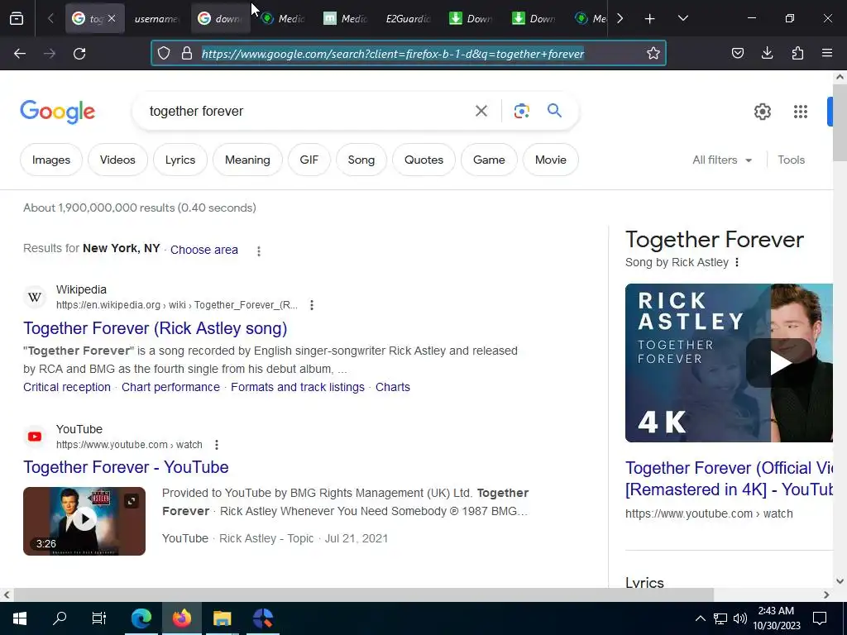847x635 pixels.
Task: Open Windows taskbar search
Action: point(60,618)
